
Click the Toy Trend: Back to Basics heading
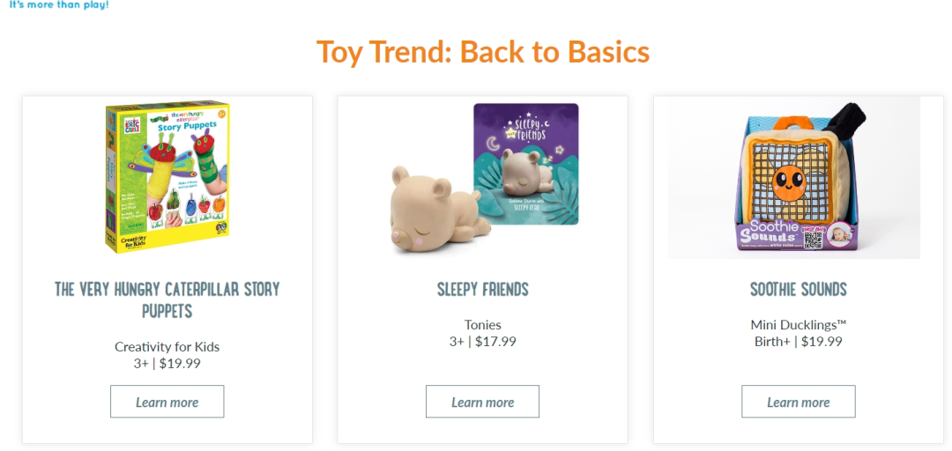pyautogui.click(x=483, y=52)
